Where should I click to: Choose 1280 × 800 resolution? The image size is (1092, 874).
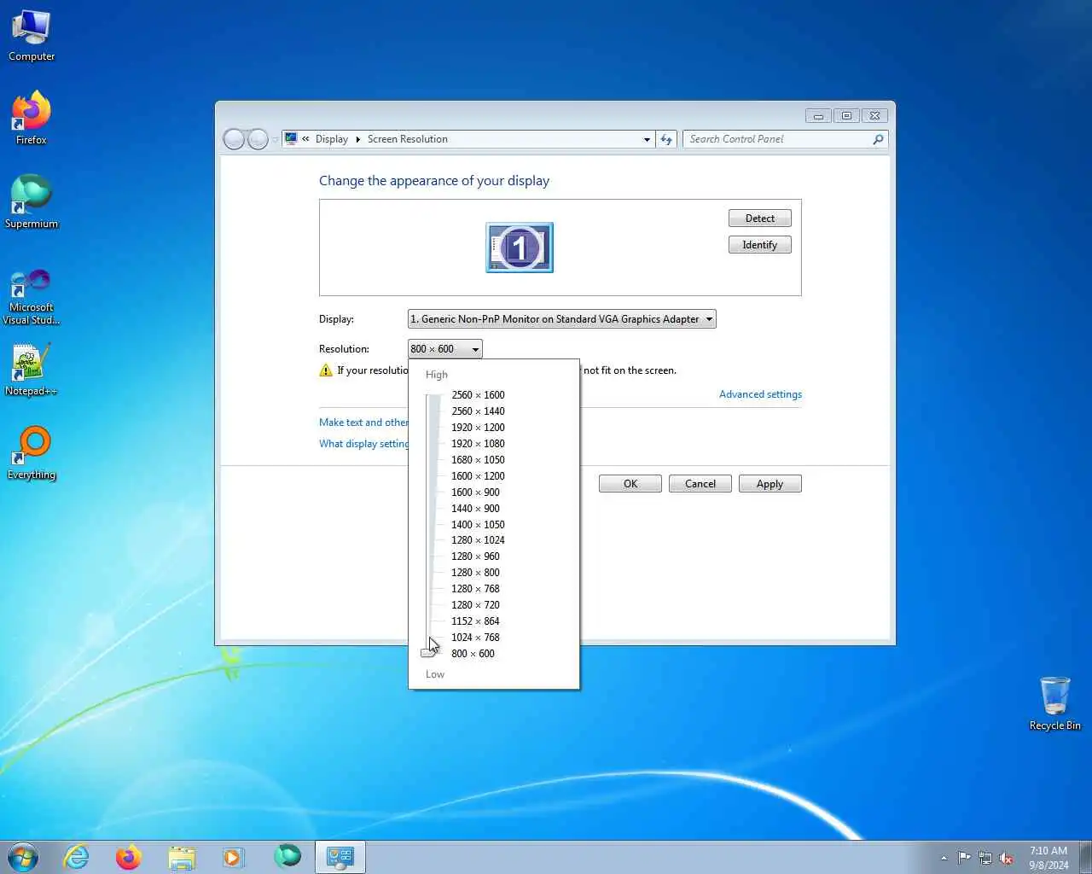click(475, 573)
